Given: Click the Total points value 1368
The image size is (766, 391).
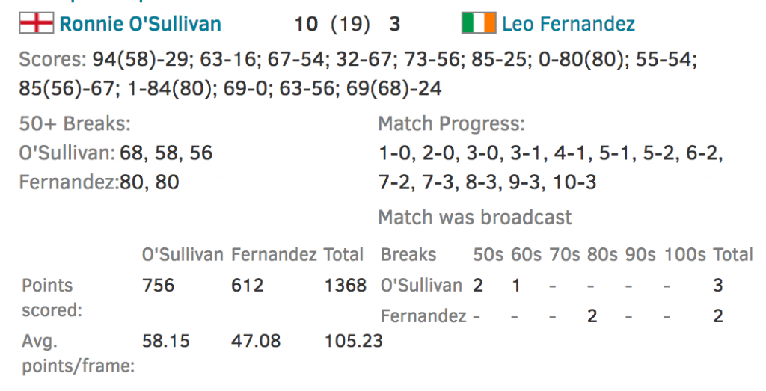Looking at the screenshot, I should 346,285.
